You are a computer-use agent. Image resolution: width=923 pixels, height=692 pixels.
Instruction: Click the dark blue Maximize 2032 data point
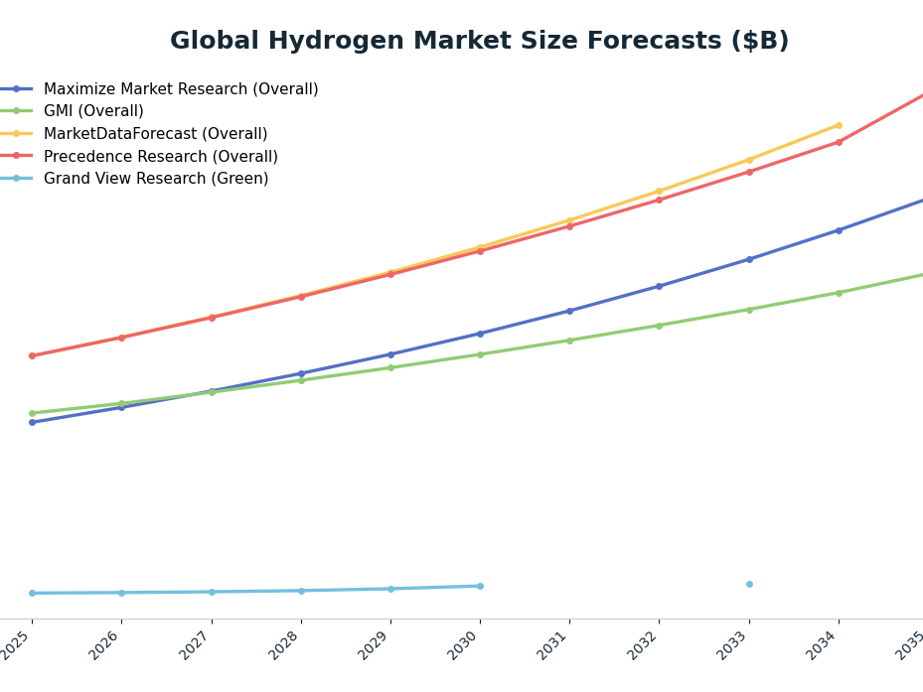[x=660, y=287]
